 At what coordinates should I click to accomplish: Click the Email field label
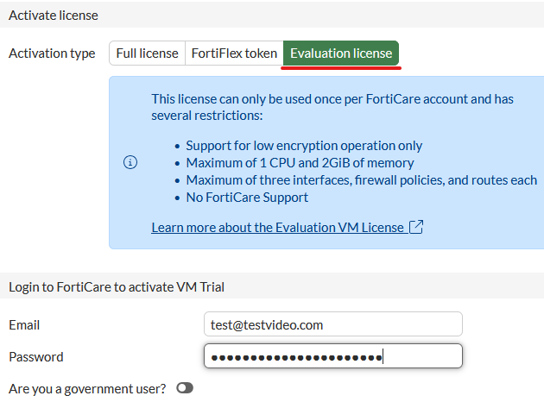click(24, 325)
